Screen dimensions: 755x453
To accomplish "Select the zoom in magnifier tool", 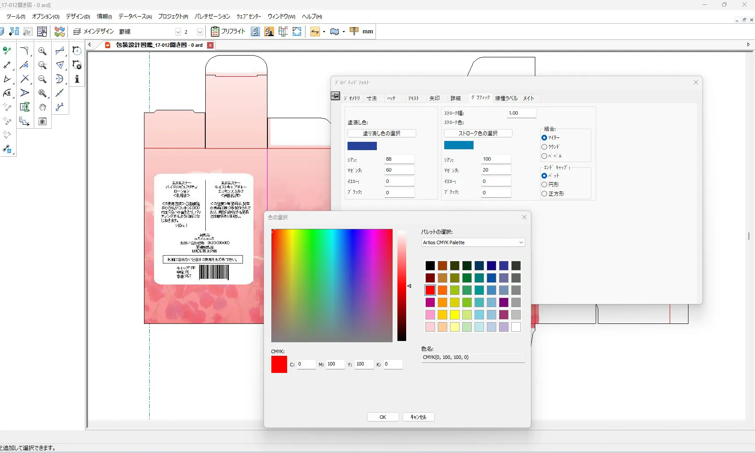I will coord(42,51).
